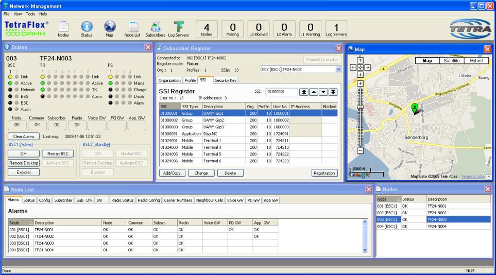The height and width of the screenshot is (275, 496).
Task: Click the L2 Alarm counter tile
Action: [x=284, y=29]
